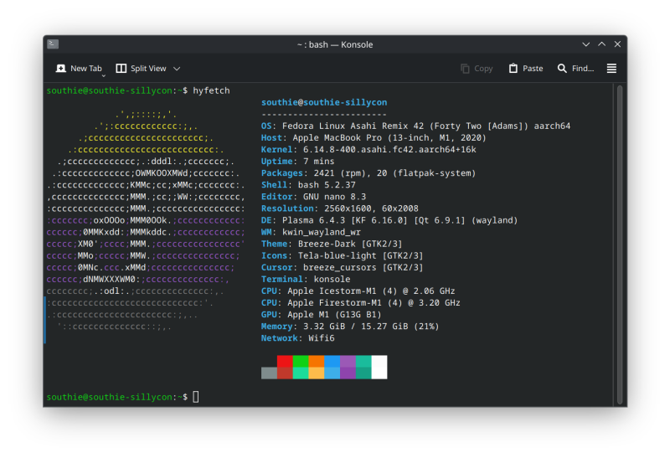Click the bottom prompt cursor input
This screenshot has width=670, height=458.
[x=196, y=397]
